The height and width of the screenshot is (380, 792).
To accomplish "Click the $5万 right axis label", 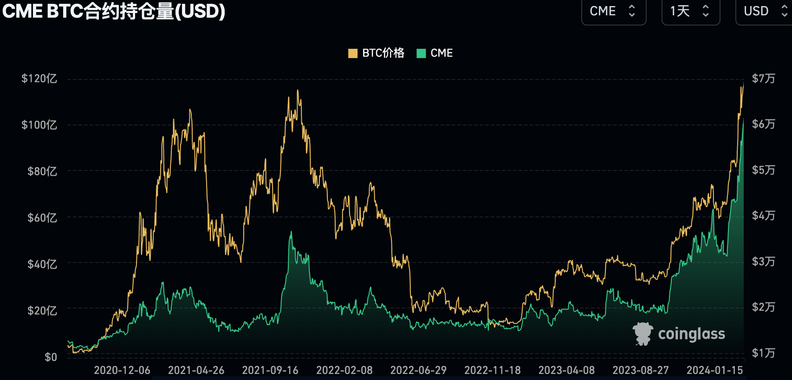I will pos(764,170).
